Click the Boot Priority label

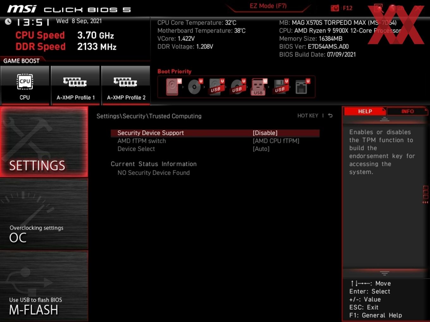click(x=175, y=71)
